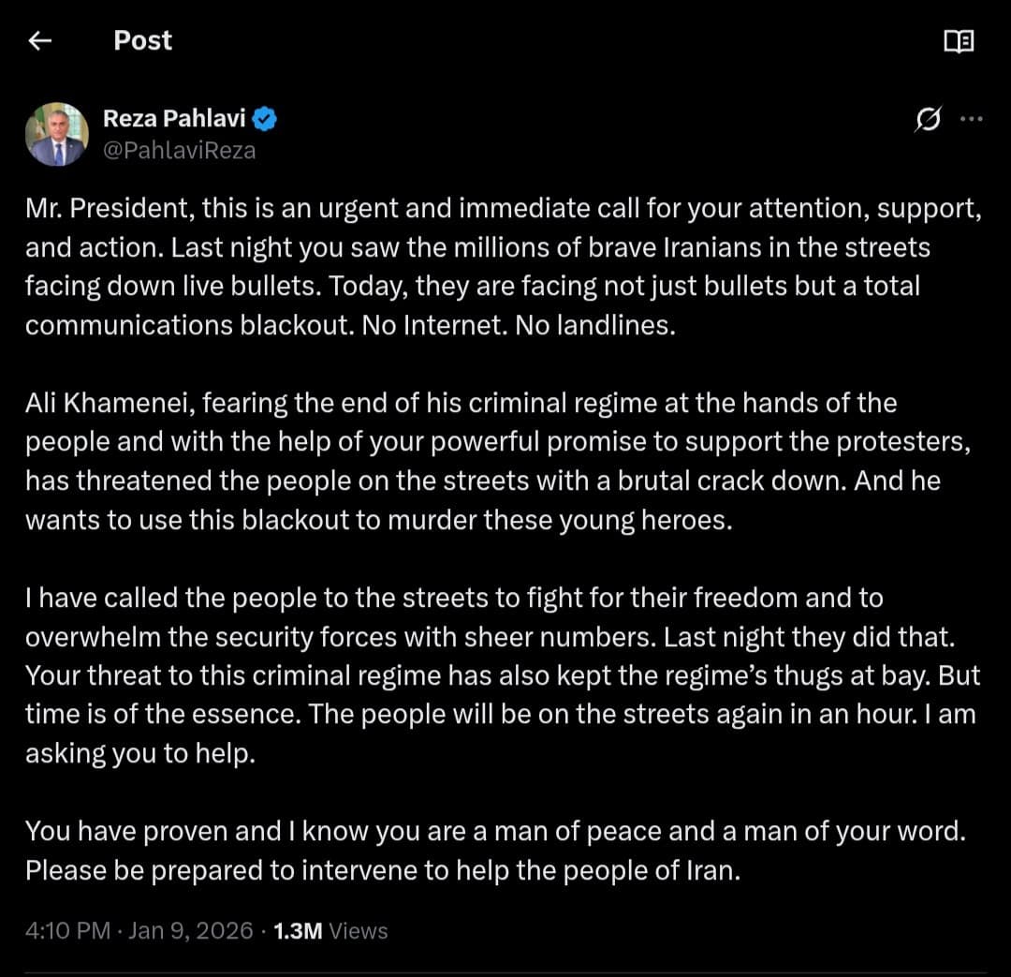Select the Post label at the top bar
This screenshot has height=977, width=1011.
click(142, 40)
